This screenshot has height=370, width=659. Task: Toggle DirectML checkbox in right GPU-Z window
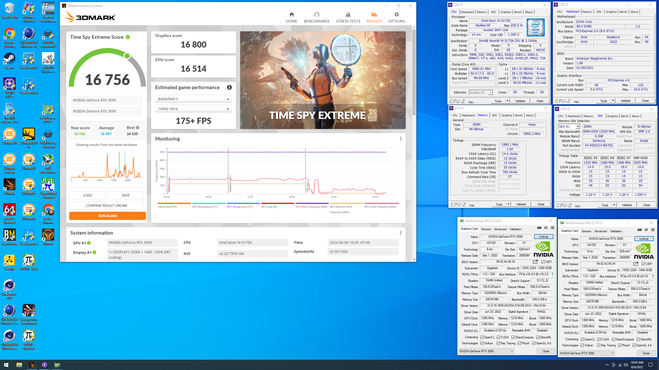(638, 339)
